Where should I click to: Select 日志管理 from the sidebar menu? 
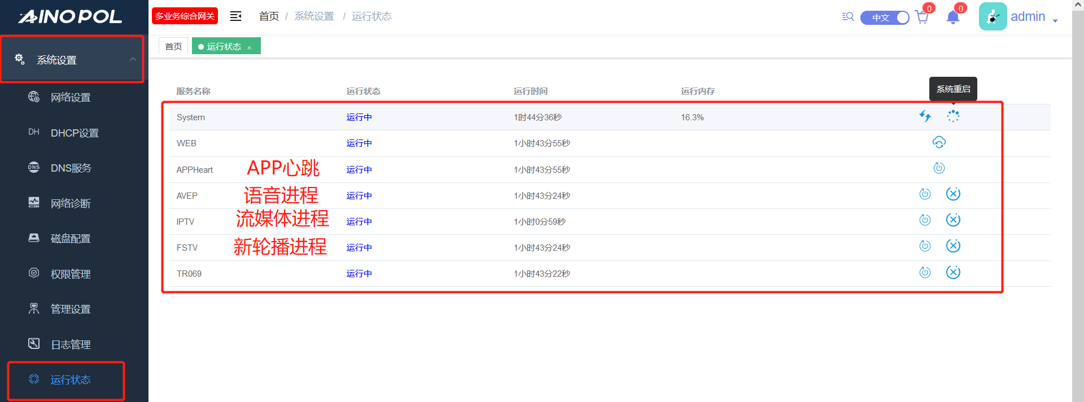tap(71, 344)
